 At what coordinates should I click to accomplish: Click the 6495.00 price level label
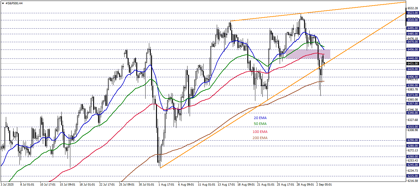point(413,28)
